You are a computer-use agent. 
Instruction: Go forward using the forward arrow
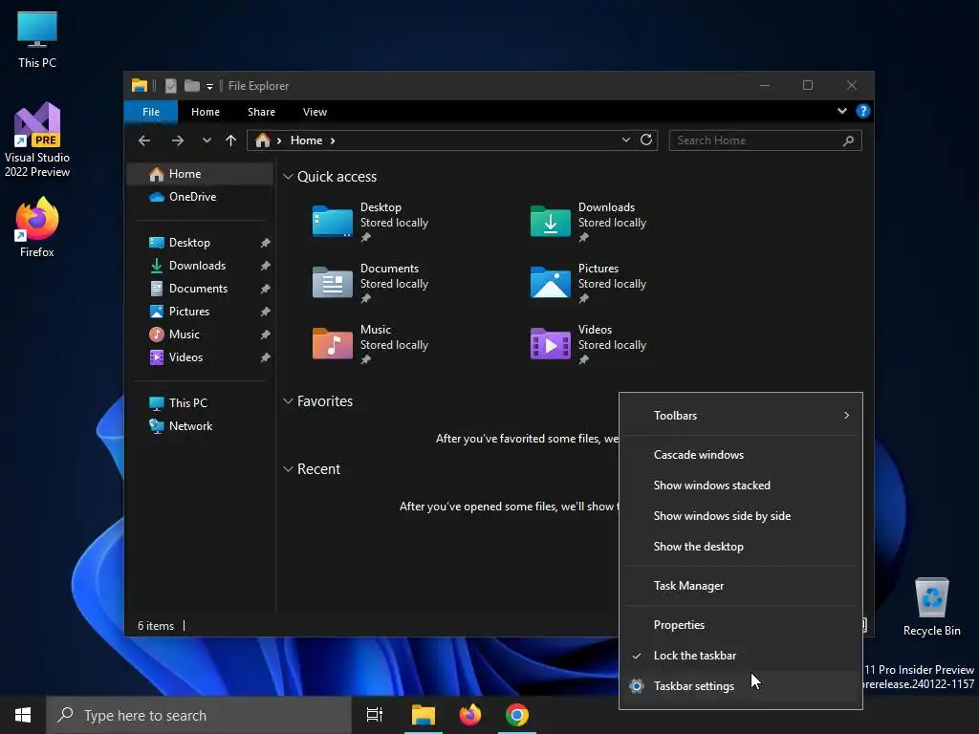(x=177, y=140)
